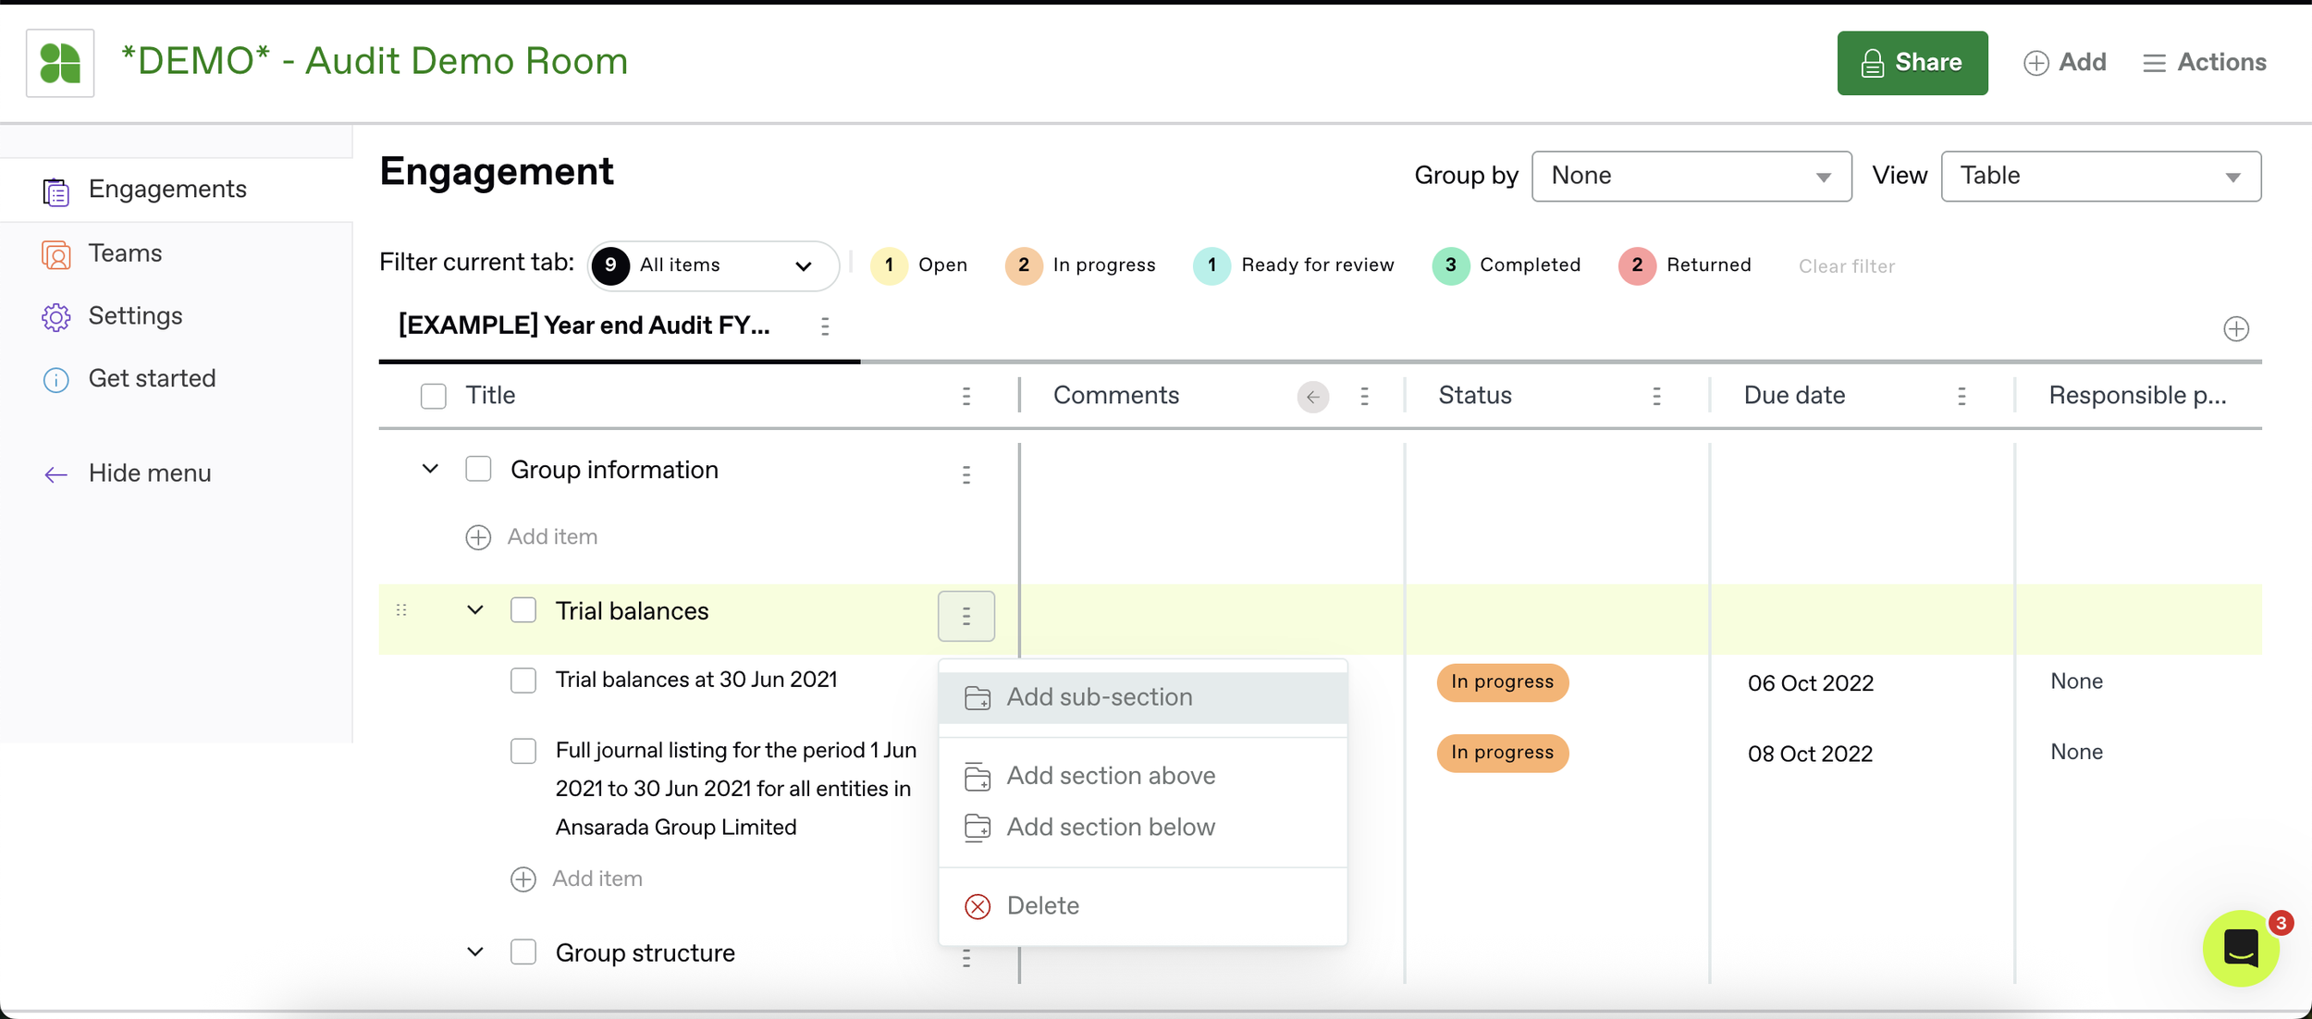Image resolution: width=2312 pixels, height=1019 pixels.
Task: Click Hide menu in the sidebar
Action: point(149,473)
